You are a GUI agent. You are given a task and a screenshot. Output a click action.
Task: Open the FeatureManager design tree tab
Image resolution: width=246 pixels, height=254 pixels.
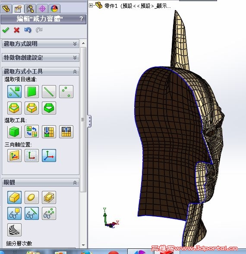click(x=6, y=9)
